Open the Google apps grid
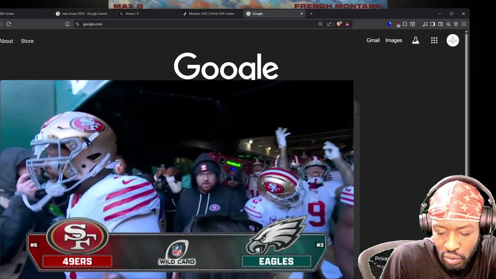The image size is (496, 279). pyautogui.click(x=434, y=40)
